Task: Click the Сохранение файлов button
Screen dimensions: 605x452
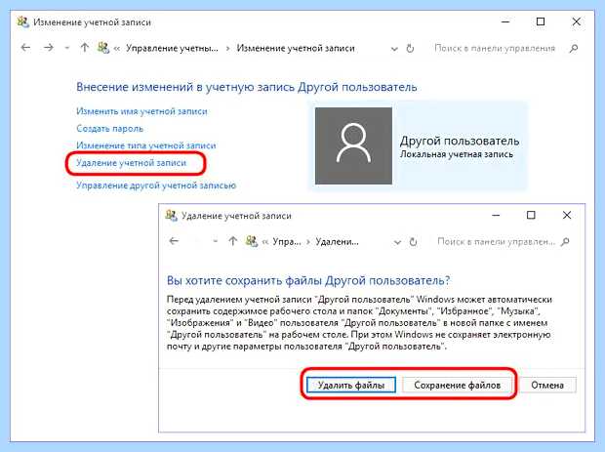Action: (x=458, y=385)
